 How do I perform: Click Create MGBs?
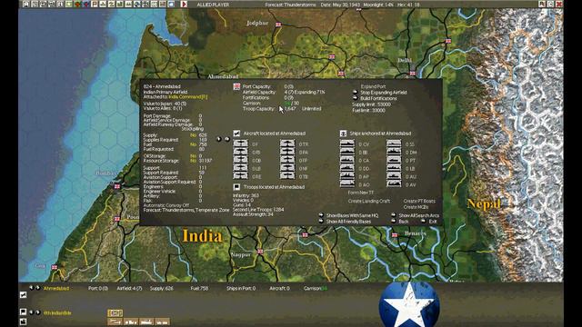click(x=416, y=207)
